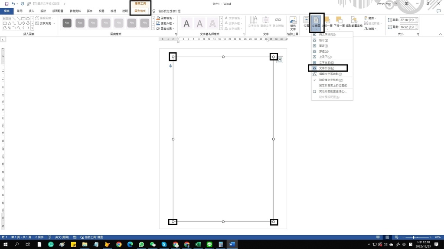The image size is (444, 249).
Task: Choose 緊密 wrap option
Action: pos(332,46)
